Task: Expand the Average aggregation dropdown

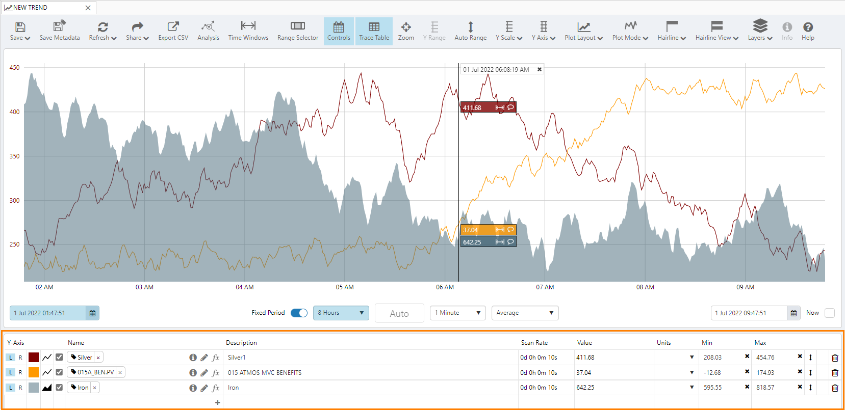Action: tap(525, 313)
